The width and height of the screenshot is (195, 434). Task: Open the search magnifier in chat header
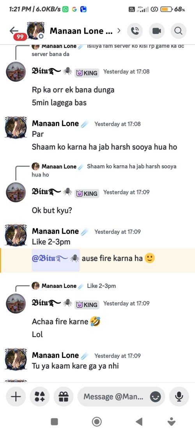point(179,31)
